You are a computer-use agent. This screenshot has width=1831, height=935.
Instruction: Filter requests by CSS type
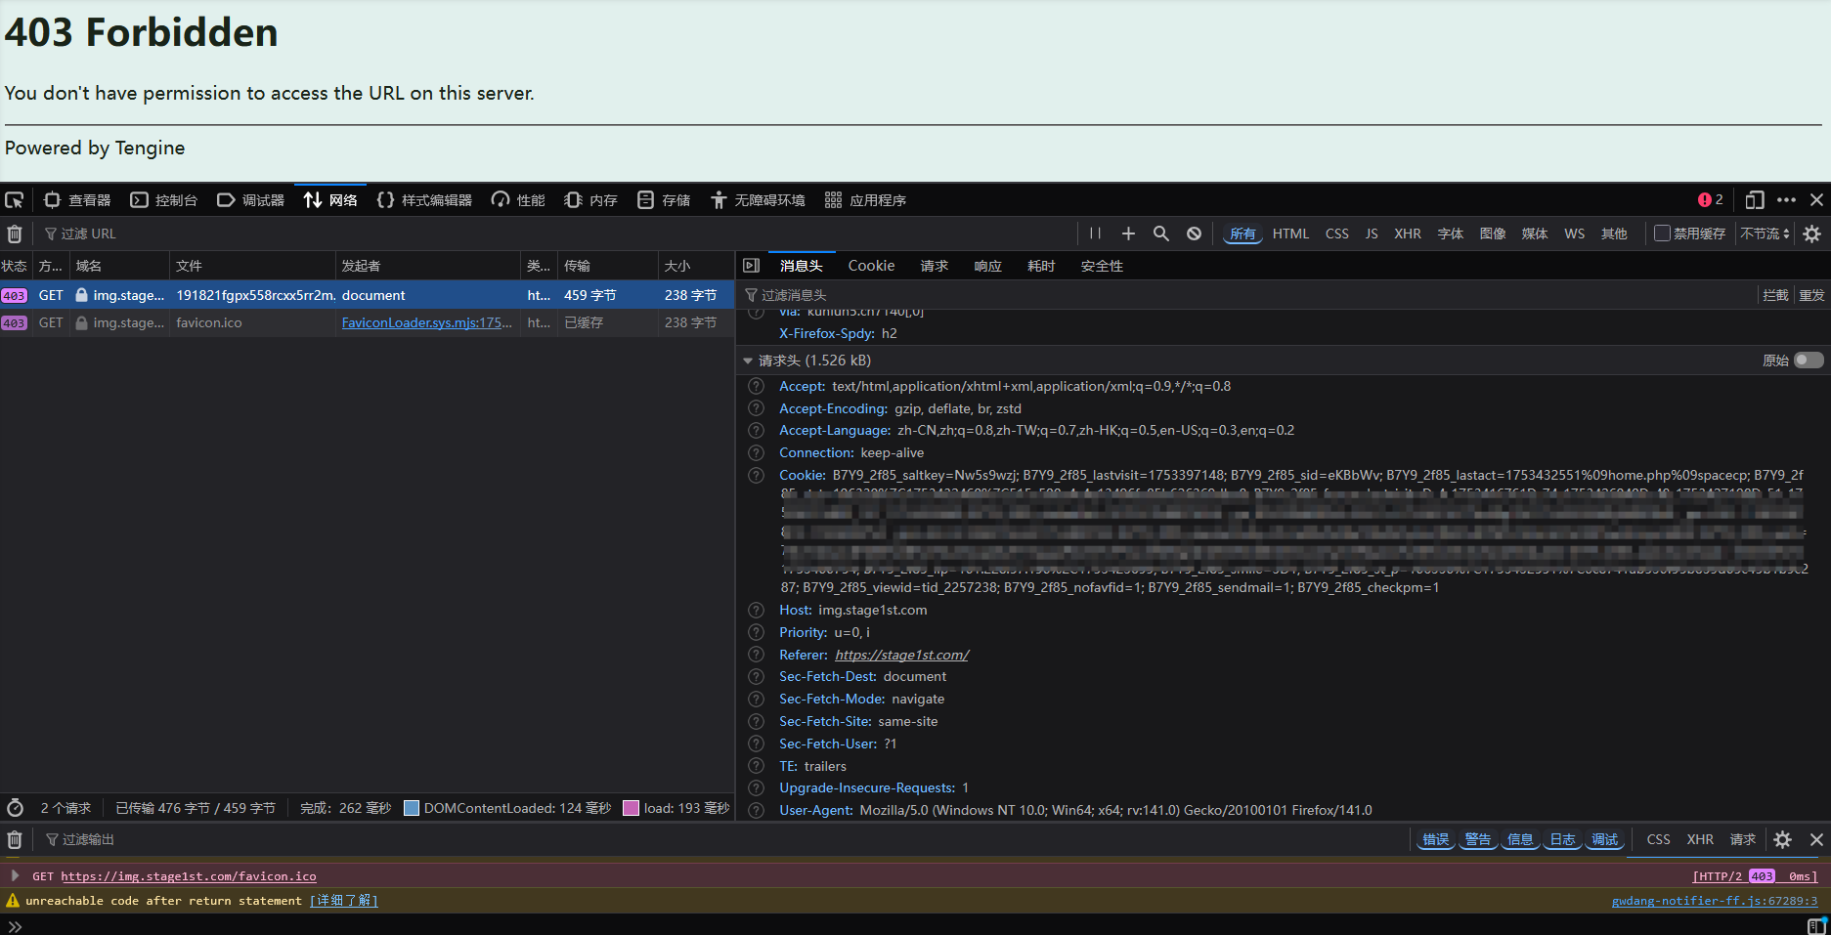point(1336,234)
